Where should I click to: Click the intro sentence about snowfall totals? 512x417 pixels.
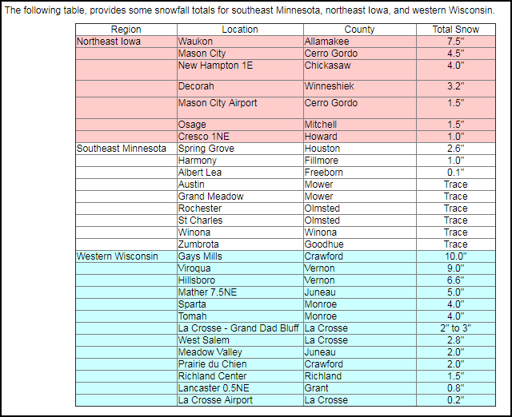pos(250,10)
